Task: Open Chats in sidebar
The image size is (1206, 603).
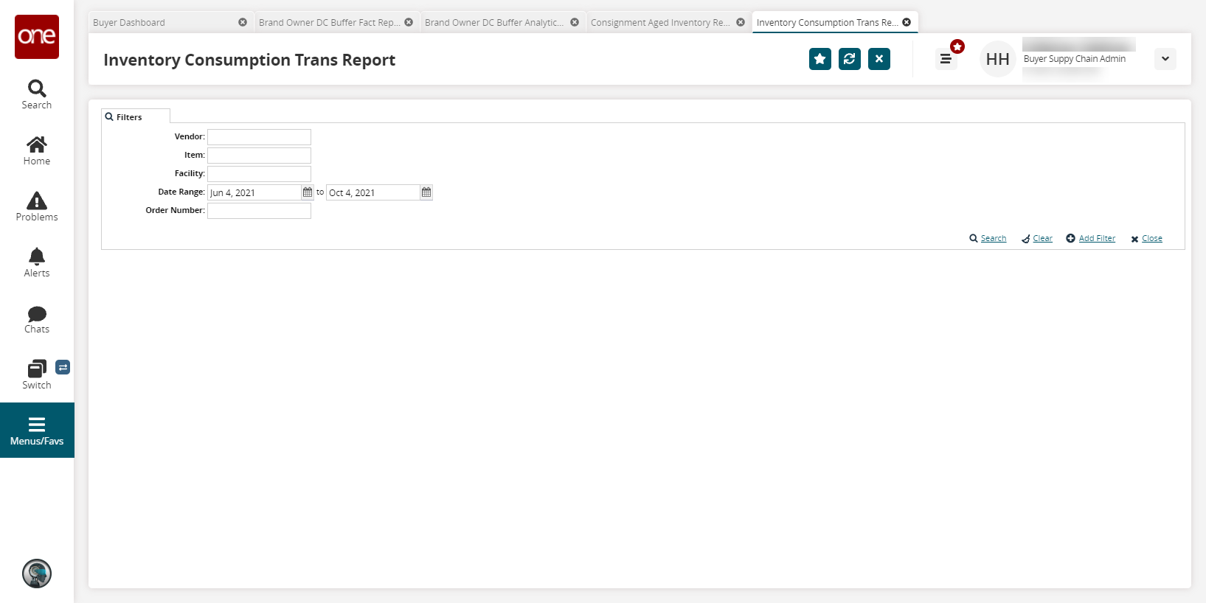Action: [37, 318]
